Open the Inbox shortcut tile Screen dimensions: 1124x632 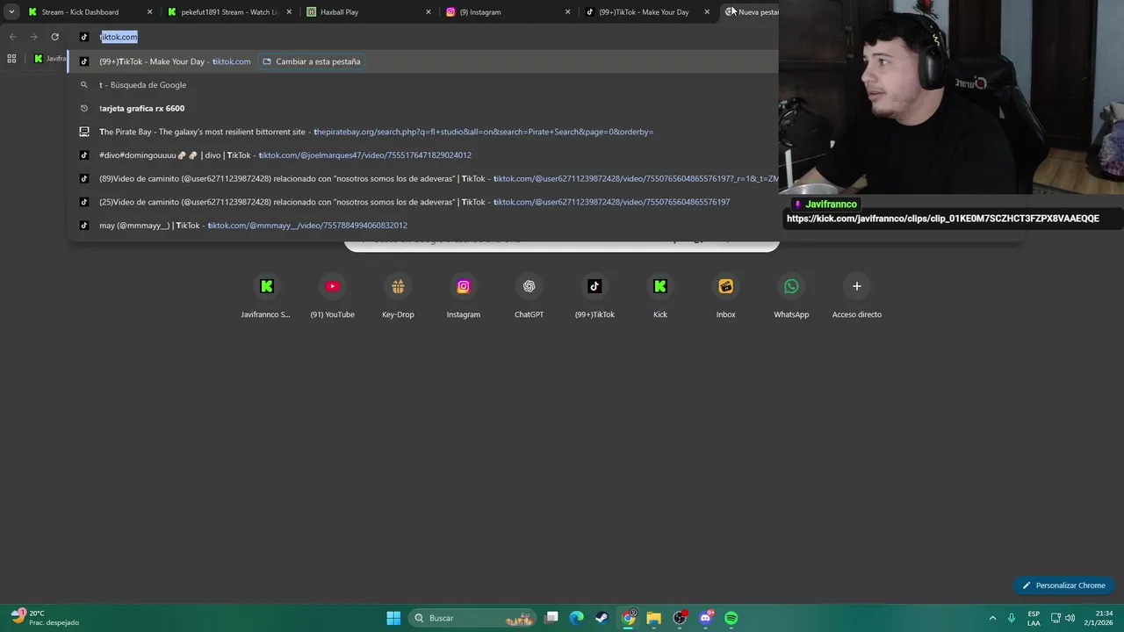pyautogui.click(x=725, y=297)
